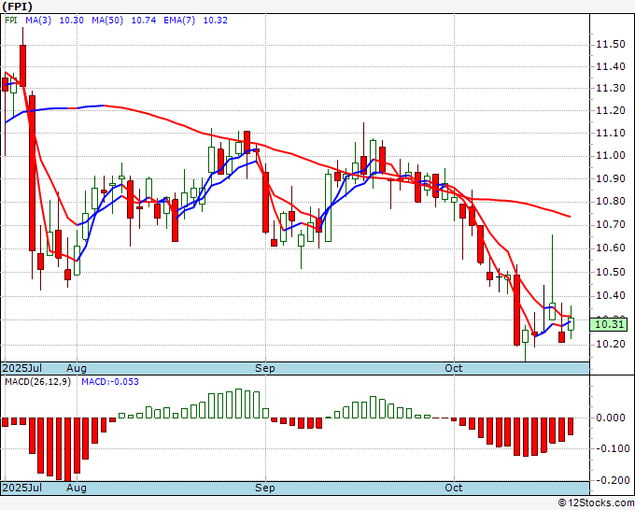Click Aug on the price chart axis
635x510 pixels.
[x=77, y=368]
